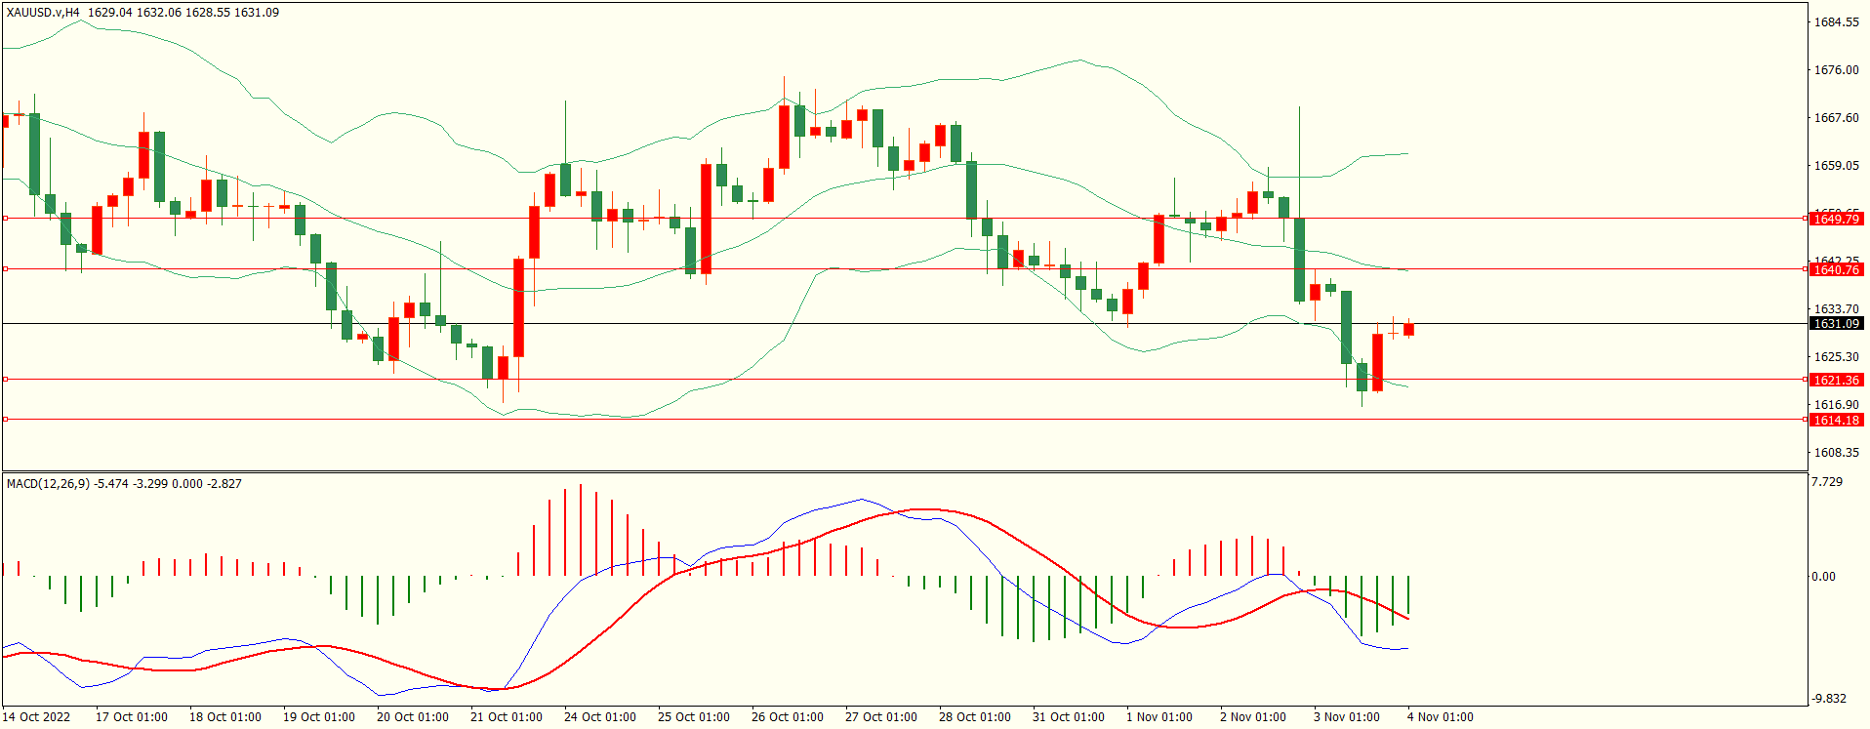
Task: Click the 1684.55 price scale value
Action: point(1836,21)
